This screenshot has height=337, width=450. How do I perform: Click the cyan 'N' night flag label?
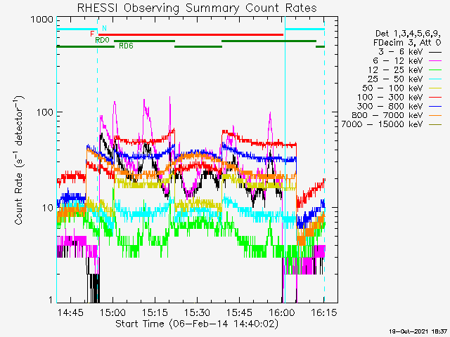point(105,28)
